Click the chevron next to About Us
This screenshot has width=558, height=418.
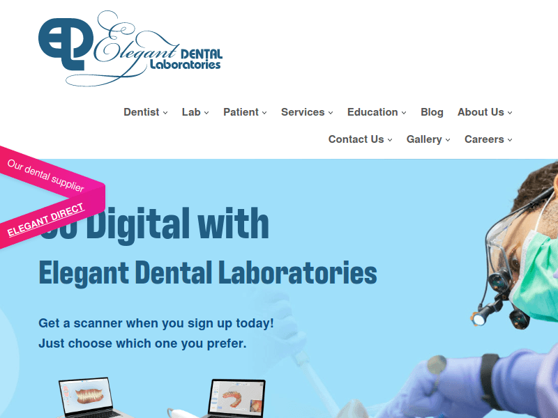(510, 113)
